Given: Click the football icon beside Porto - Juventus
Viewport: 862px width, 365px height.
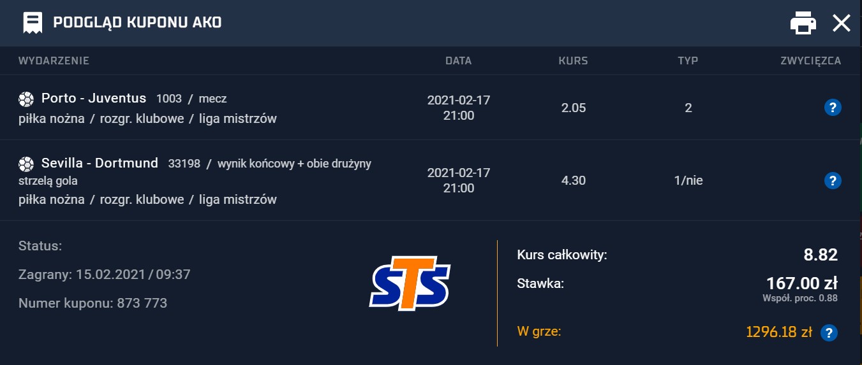Looking at the screenshot, I should click(26, 99).
